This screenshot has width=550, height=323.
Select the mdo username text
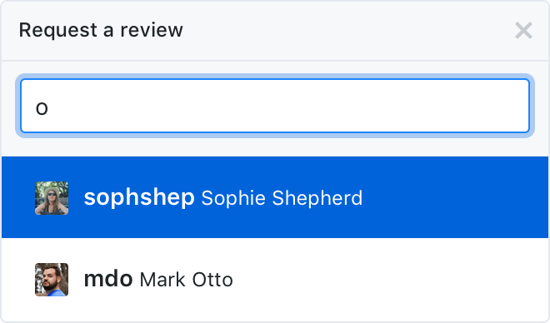[108, 279]
